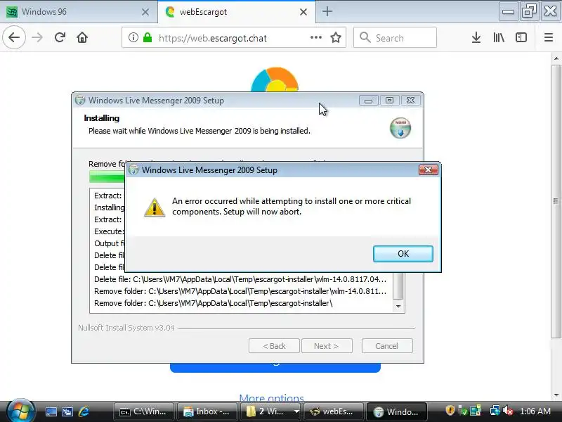
Task: Click Switch between windows quick launch icon
Action: click(x=67, y=411)
